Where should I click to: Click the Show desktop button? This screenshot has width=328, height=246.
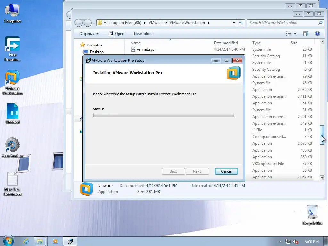(326, 242)
